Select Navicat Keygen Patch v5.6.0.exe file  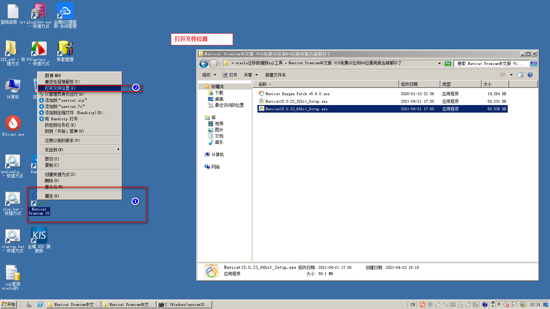point(297,94)
